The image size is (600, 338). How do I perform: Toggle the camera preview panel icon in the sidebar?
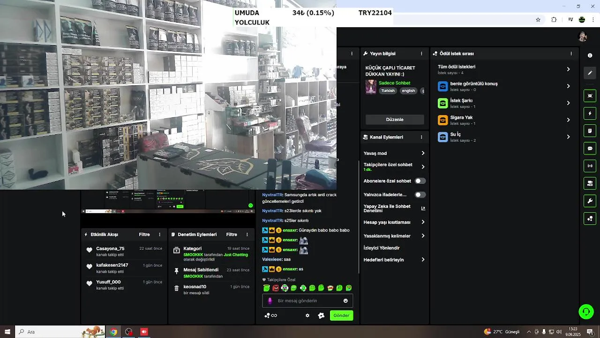[590, 96]
